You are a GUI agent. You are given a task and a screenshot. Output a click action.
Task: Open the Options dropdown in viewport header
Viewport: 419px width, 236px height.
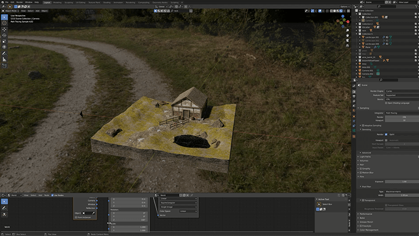[x=345, y=6]
